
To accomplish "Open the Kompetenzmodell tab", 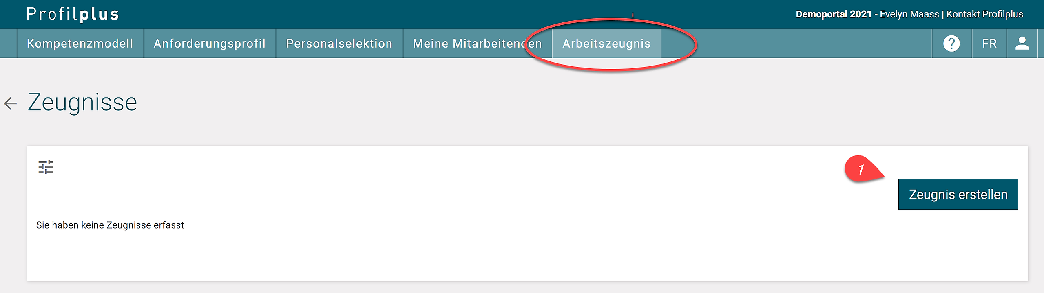I will coord(80,44).
